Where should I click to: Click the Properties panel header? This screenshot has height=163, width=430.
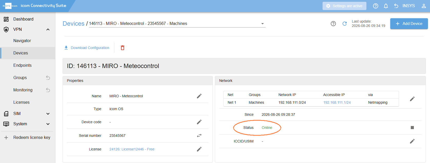tap(138, 81)
